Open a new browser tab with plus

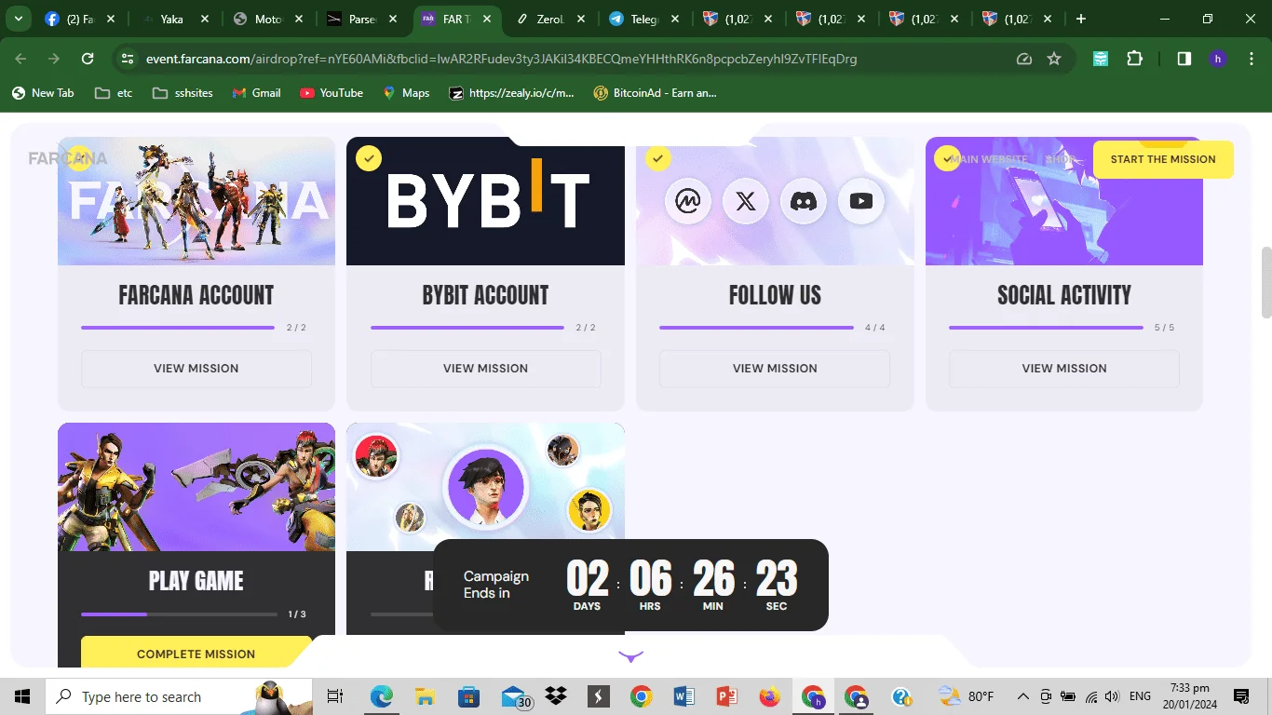click(1080, 19)
